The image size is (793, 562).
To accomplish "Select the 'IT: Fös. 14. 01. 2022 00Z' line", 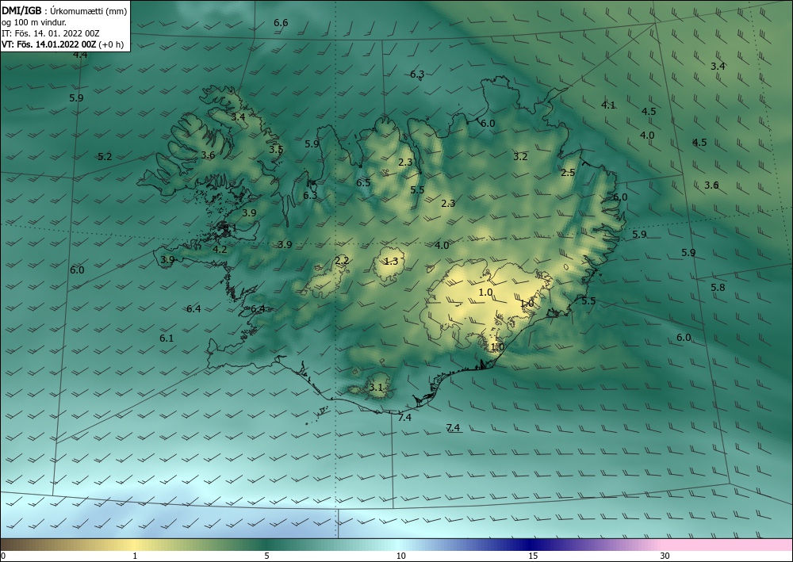I will pyautogui.click(x=51, y=33).
